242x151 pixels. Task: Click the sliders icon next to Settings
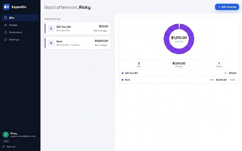(x=6, y=40)
